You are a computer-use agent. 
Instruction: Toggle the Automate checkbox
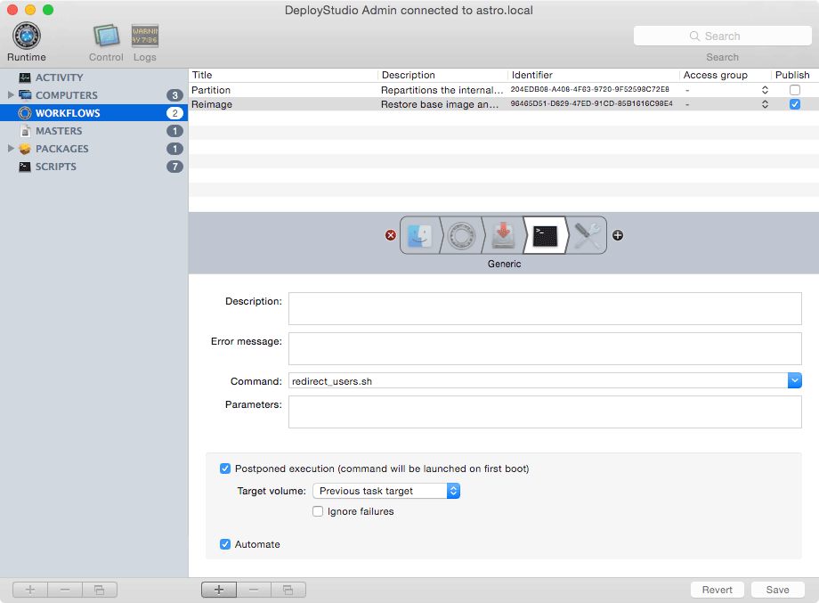tap(225, 544)
